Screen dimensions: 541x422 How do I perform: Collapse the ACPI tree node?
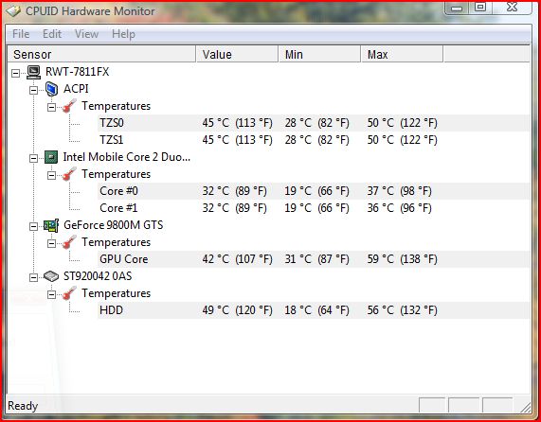33,90
